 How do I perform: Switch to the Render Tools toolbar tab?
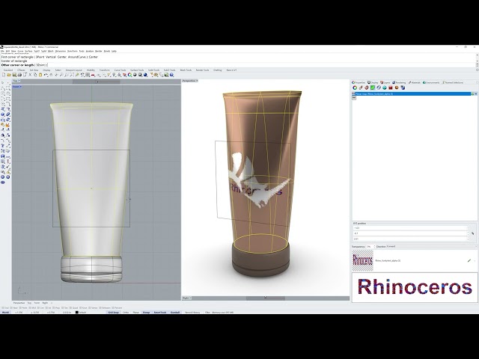tap(202, 70)
